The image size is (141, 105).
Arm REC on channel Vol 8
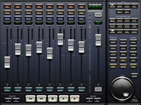click(81, 6)
